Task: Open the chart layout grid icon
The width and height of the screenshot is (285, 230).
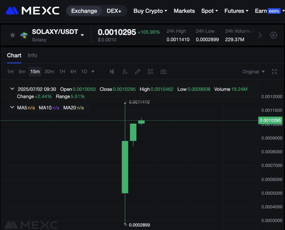Action: (151, 72)
